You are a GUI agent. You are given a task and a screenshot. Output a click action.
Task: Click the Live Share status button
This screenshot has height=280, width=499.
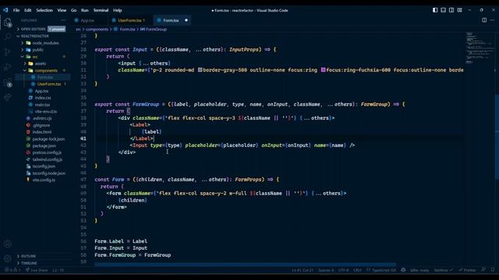(37, 270)
